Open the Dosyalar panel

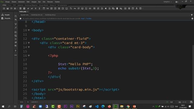5,15
